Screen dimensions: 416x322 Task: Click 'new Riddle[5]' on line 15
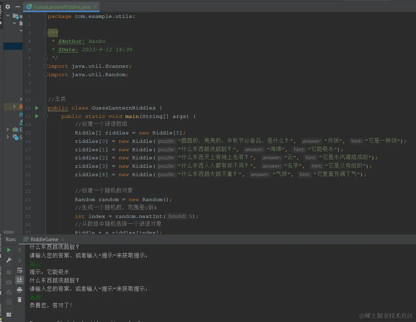click(160, 133)
